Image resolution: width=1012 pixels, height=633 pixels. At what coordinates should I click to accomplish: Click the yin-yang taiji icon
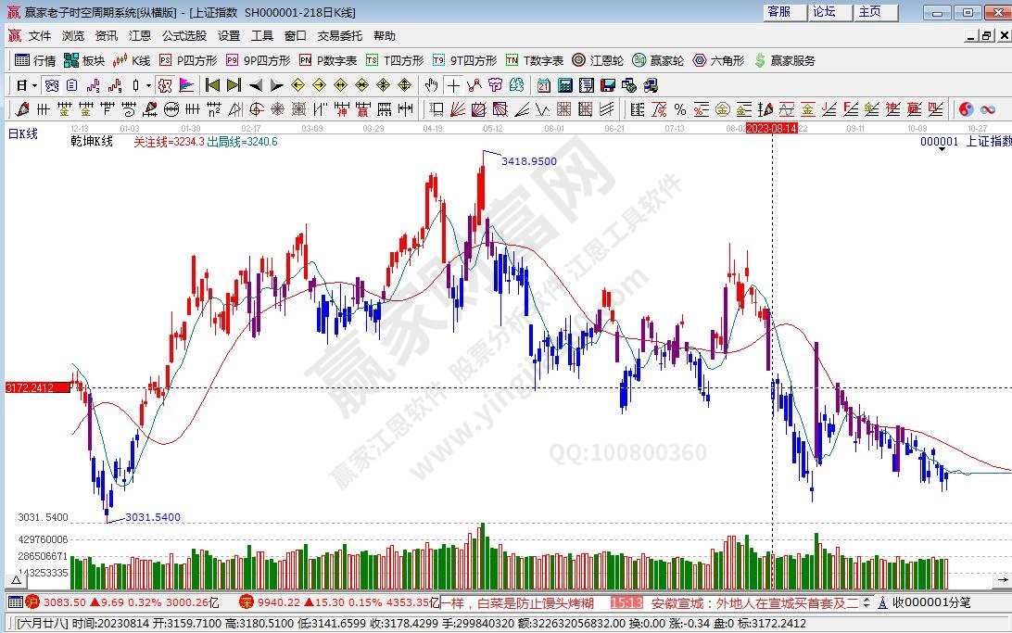(966, 109)
